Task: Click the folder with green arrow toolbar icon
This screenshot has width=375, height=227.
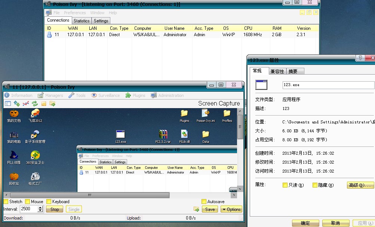Action: (52, 104)
